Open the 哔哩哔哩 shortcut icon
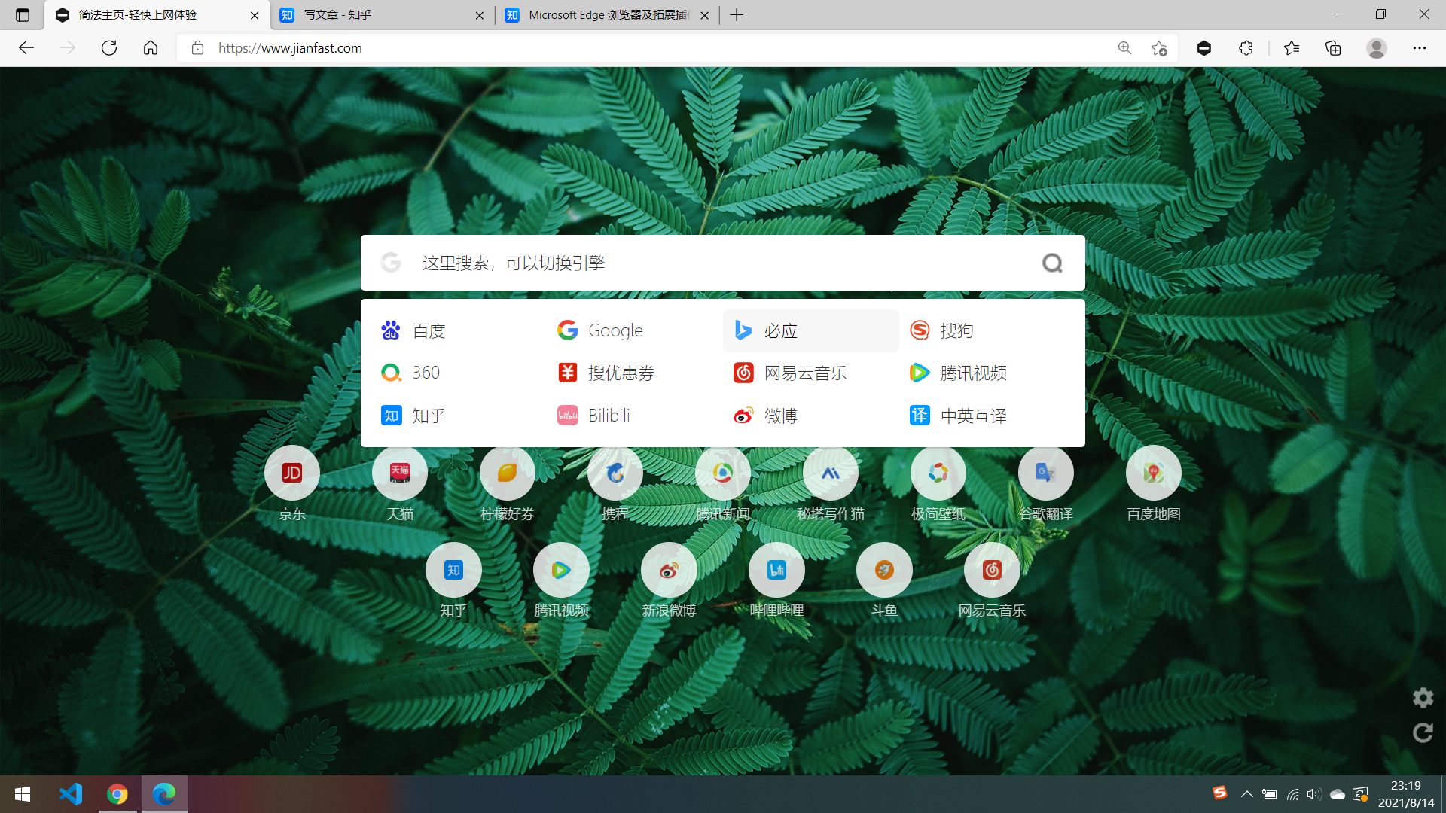This screenshot has height=813, width=1446. point(776,570)
